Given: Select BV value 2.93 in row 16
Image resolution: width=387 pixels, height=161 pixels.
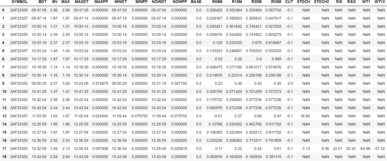Looking at the screenshot, I should point(54,141).
